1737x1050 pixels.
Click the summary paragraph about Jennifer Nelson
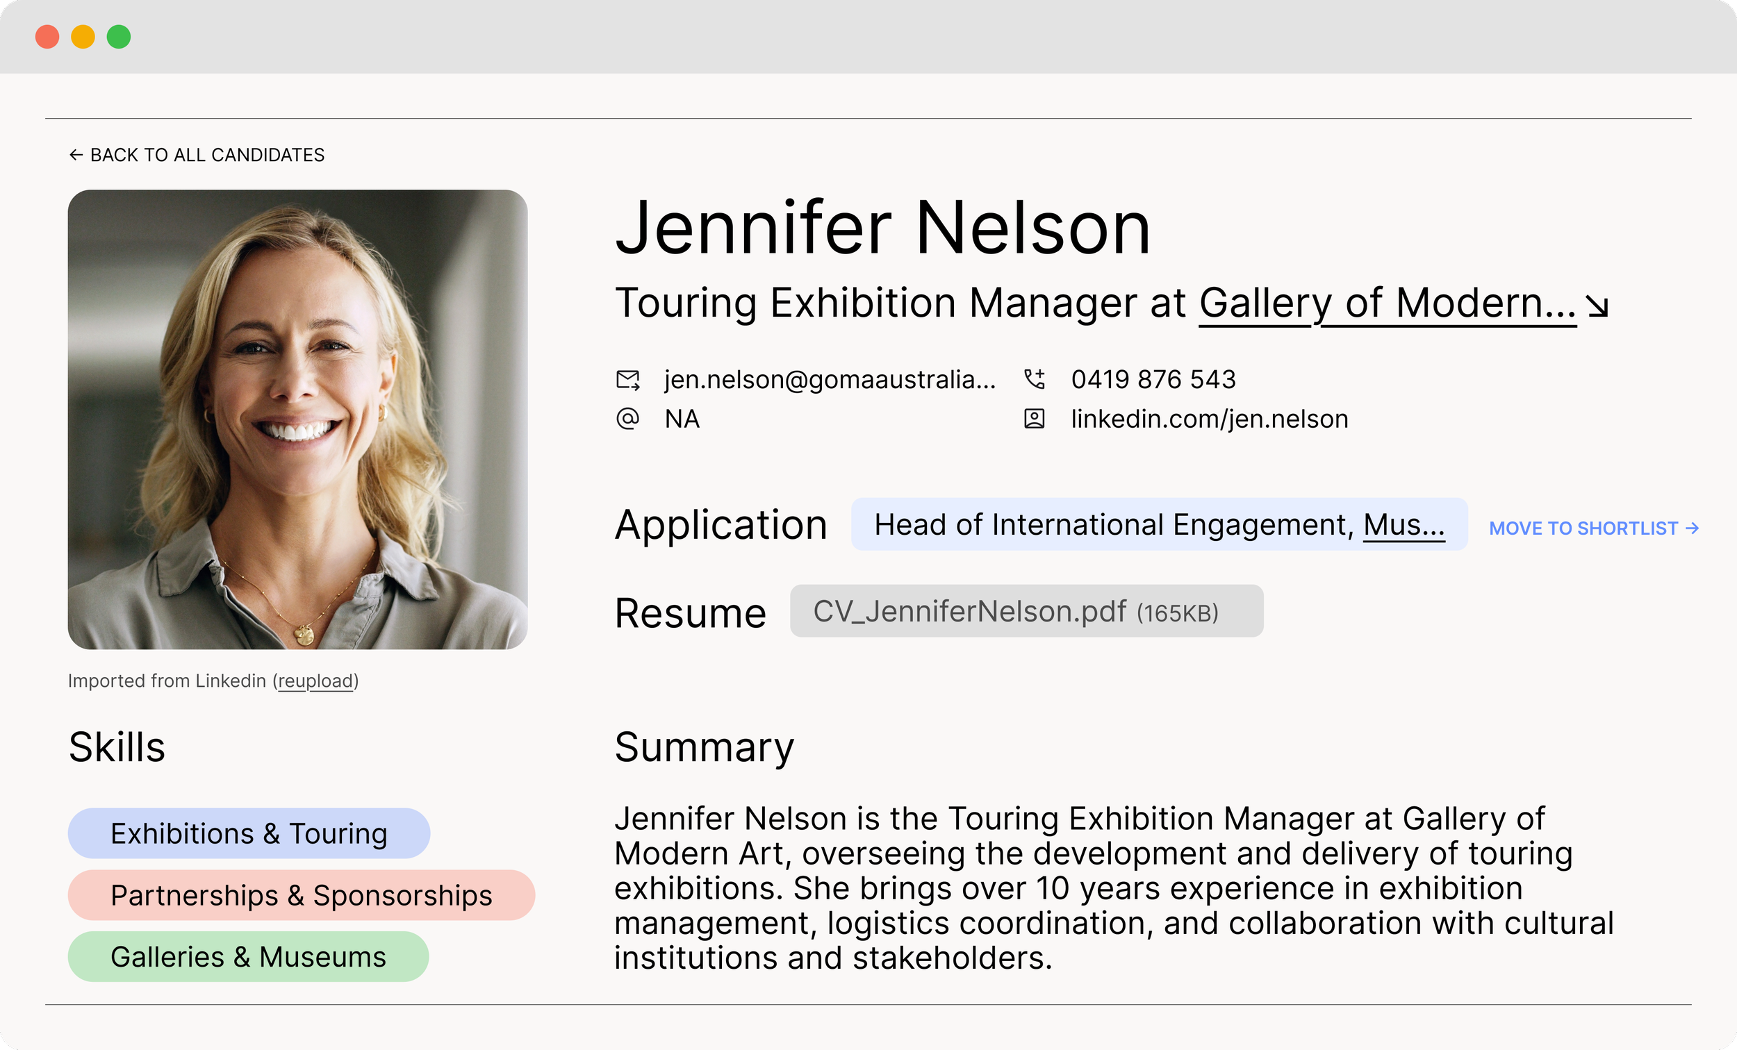(1114, 888)
